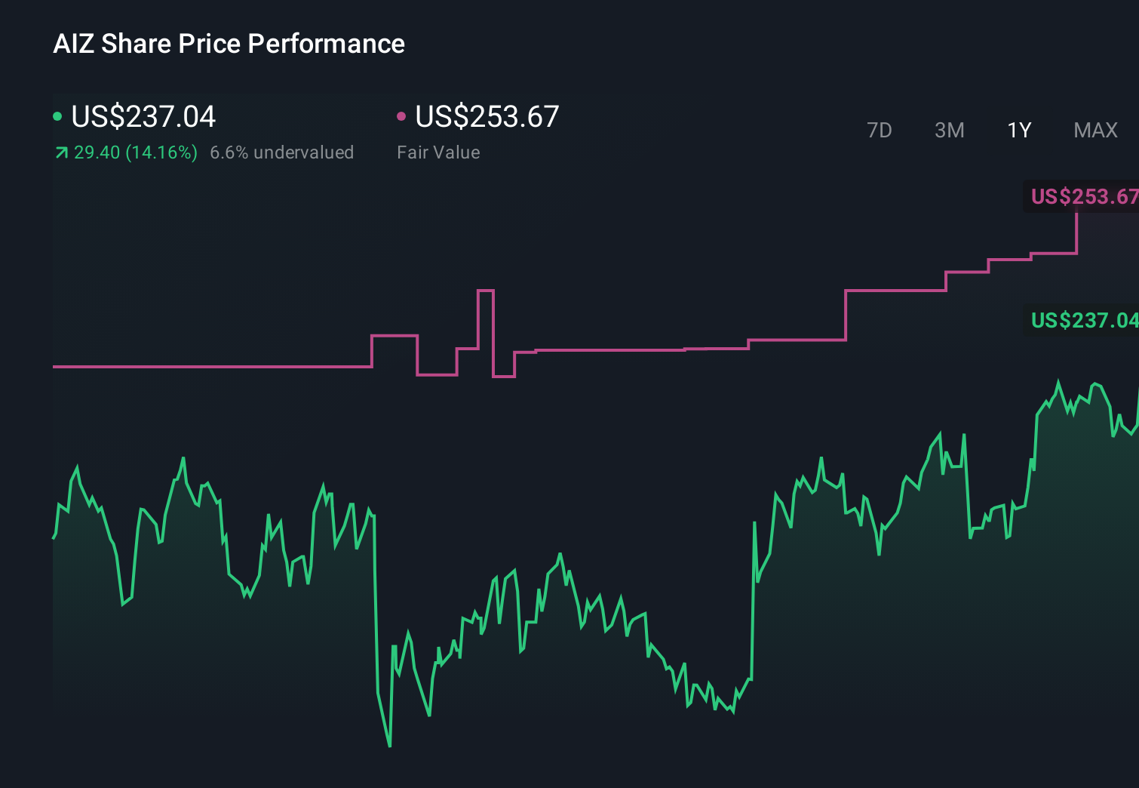Screen dimensions: 1139x788
Task: Click the US$237.04 price tag on the right
Action: [1082, 321]
